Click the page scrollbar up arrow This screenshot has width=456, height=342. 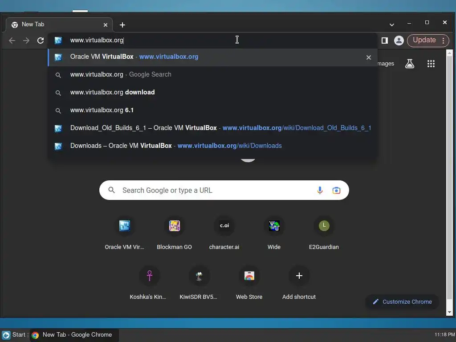pyautogui.click(x=449, y=53)
